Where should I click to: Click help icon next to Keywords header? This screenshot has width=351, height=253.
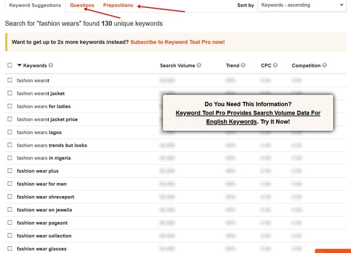[x=51, y=65]
